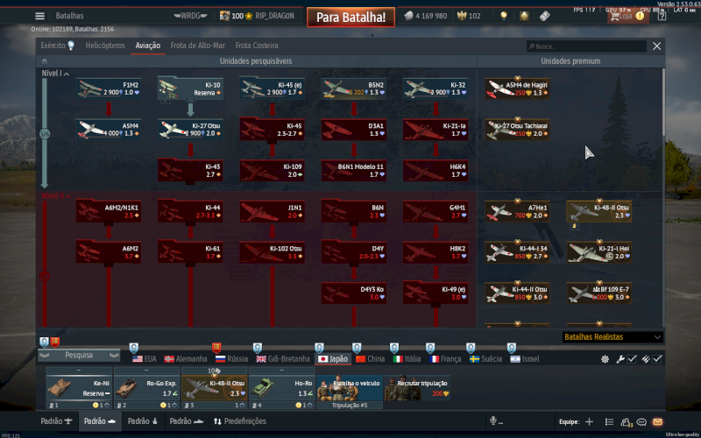
Task: Open the squad list icon
Action: point(609,421)
